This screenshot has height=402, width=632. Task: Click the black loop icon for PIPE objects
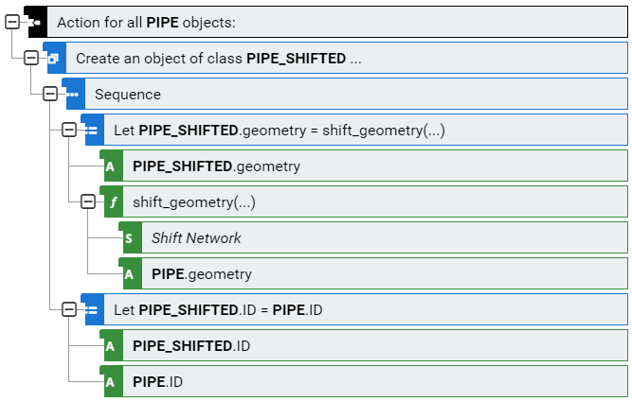pyautogui.click(x=36, y=23)
